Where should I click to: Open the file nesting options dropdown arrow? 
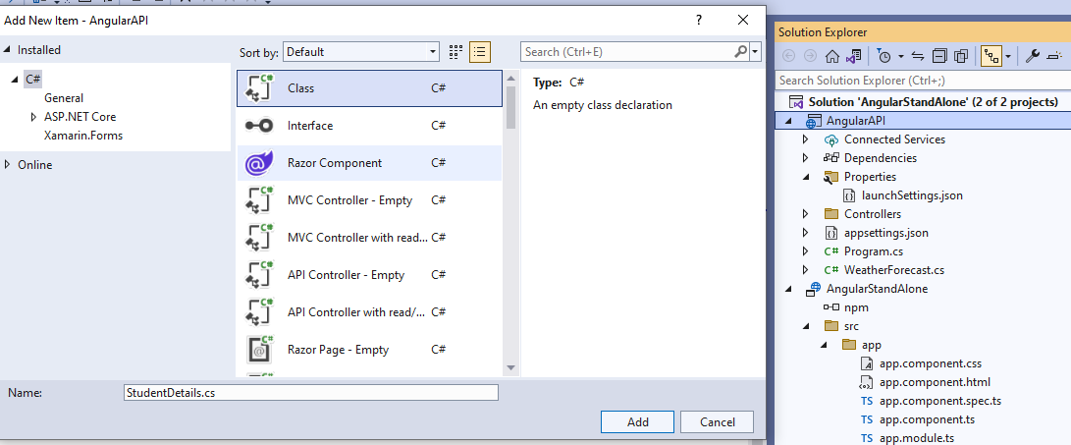click(1008, 56)
